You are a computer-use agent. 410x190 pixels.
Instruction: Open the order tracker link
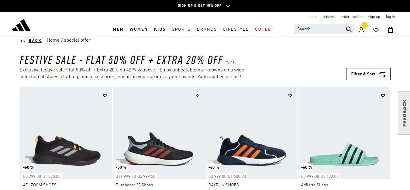click(x=351, y=17)
